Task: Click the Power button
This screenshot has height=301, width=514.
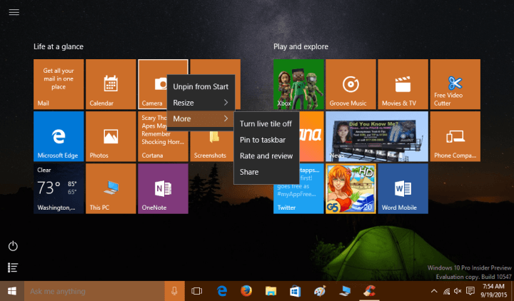Action: 13,246
